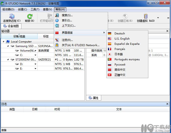Open the Drive (驱动器) menu
This screenshot has height=133, width=171.
(x=8, y=10)
